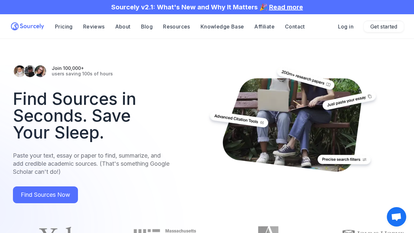Viewport: 414px width, 233px height.
Task: Click the About navigation item
Action: click(x=123, y=27)
